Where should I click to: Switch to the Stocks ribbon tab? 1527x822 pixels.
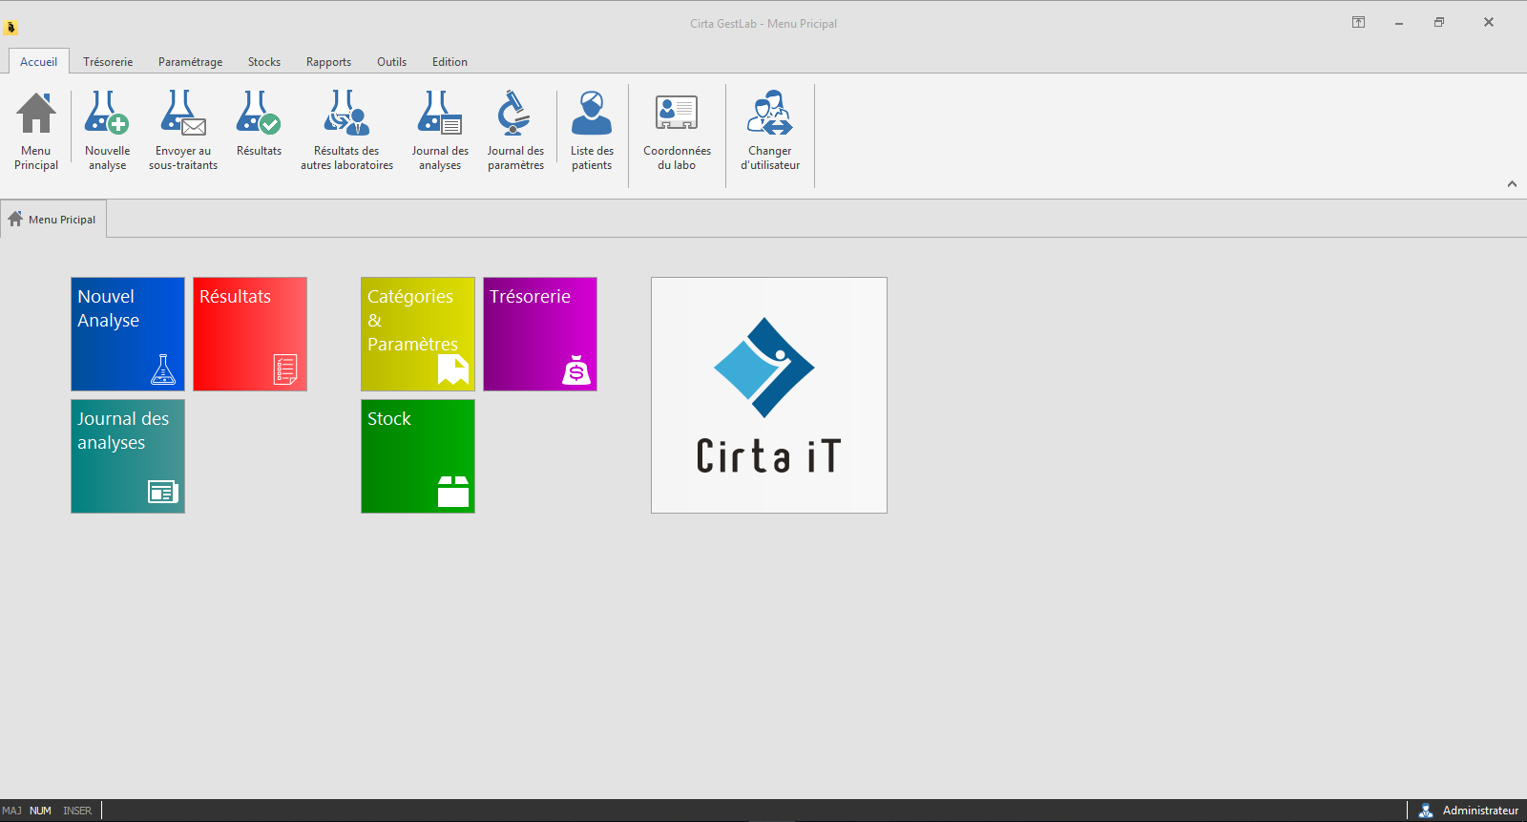pyautogui.click(x=264, y=61)
